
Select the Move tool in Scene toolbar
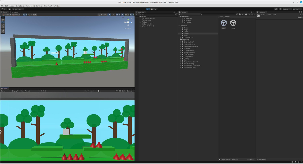[3, 22]
